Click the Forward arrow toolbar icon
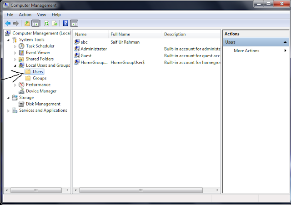This screenshot has height=205, width=291. [16, 23]
